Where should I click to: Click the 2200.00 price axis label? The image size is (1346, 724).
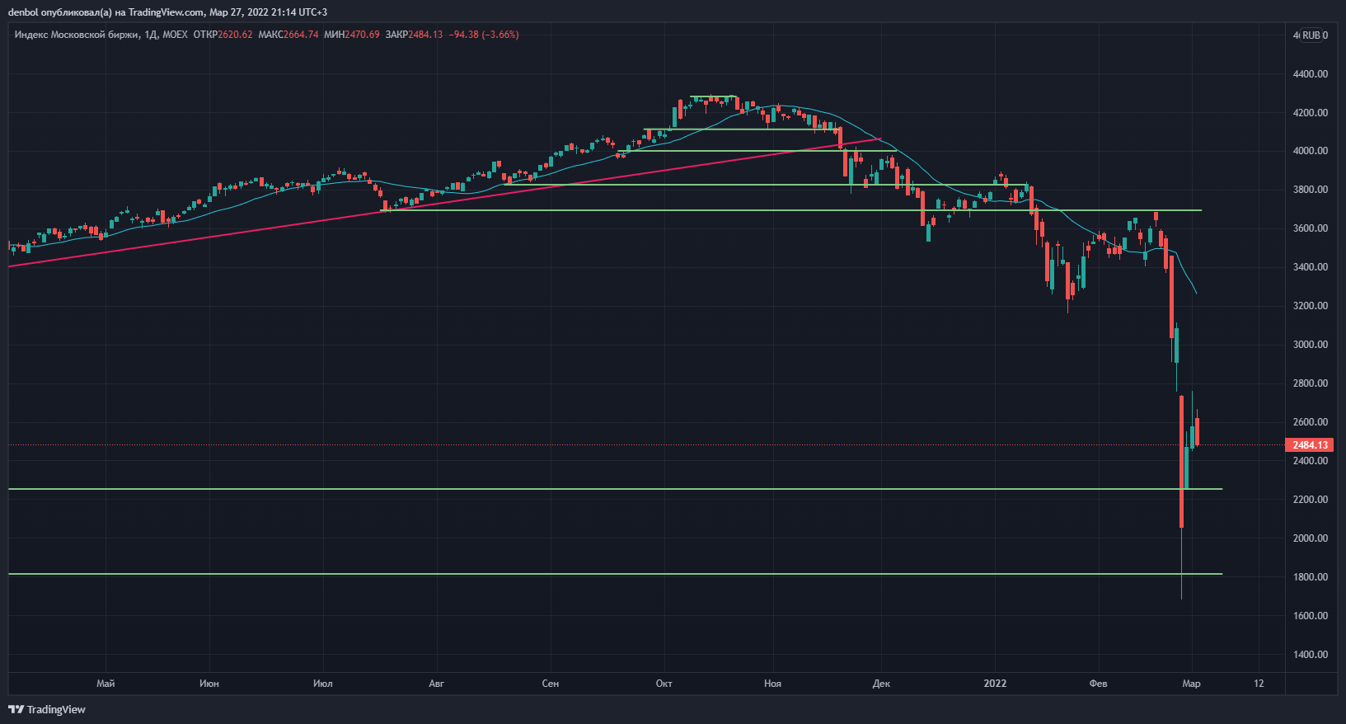click(1311, 500)
